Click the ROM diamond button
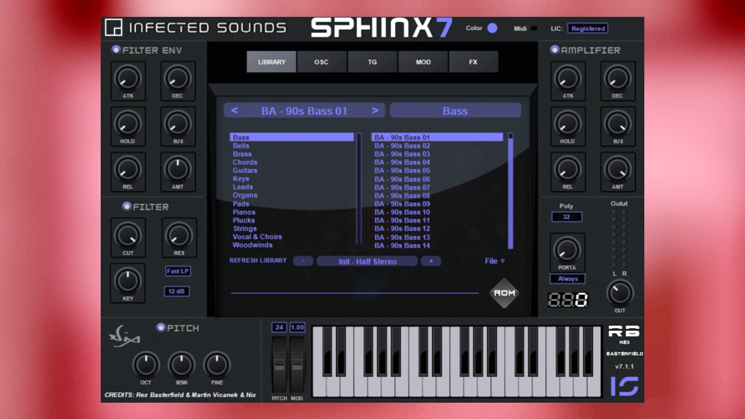Image resolution: width=745 pixels, height=419 pixels. point(504,293)
